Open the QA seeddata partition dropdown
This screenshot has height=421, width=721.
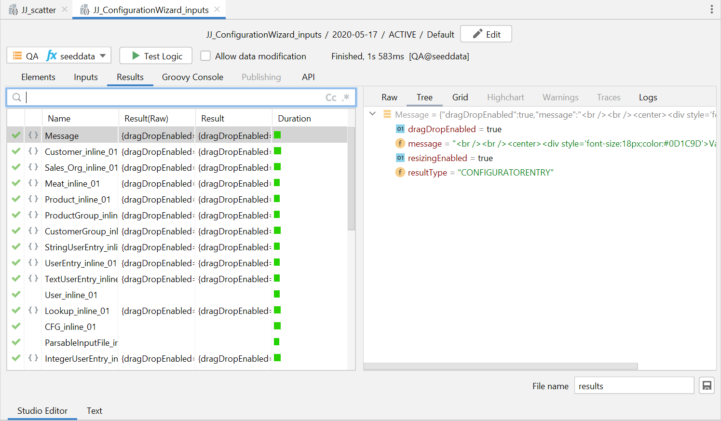coord(59,56)
